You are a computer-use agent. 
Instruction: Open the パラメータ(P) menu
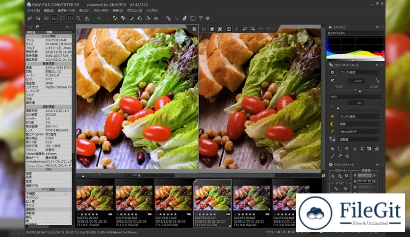(101, 10)
